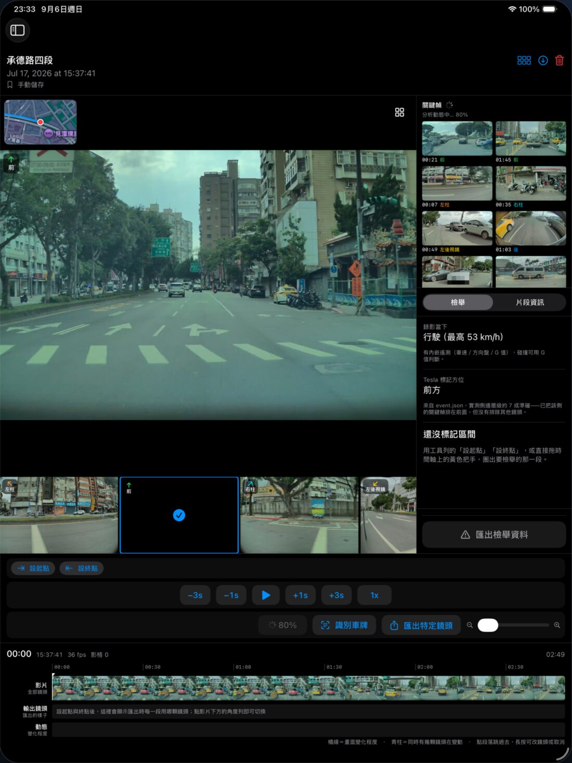572x763 pixels.
Task: Click the 還沒標記區間 heading
Action: pos(449,434)
